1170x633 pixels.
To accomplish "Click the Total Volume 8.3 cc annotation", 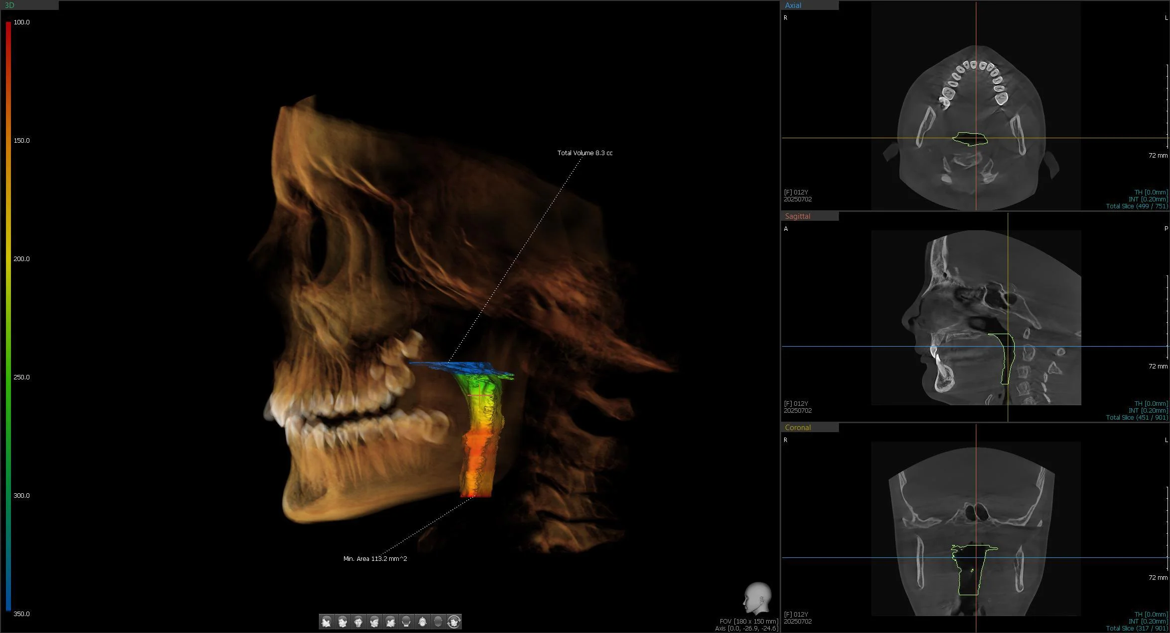I will tap(585, 153).
